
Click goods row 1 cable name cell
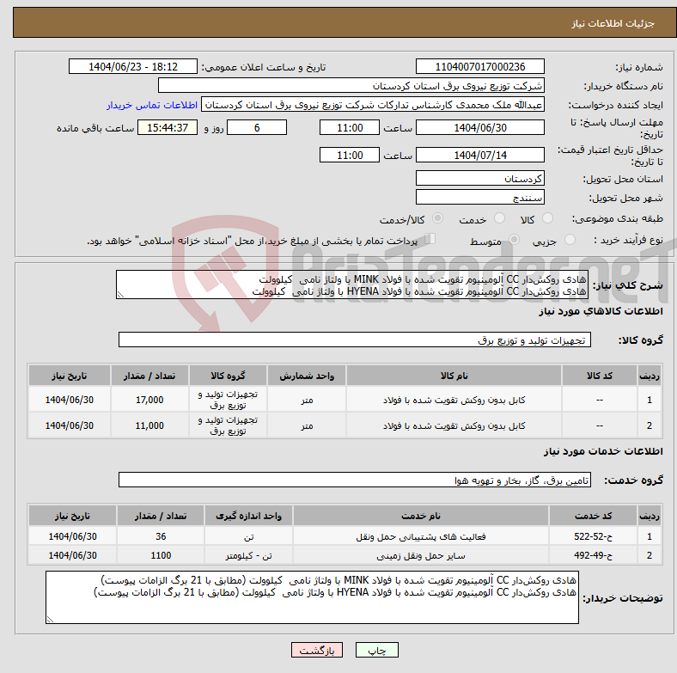[x=454, y=400]
